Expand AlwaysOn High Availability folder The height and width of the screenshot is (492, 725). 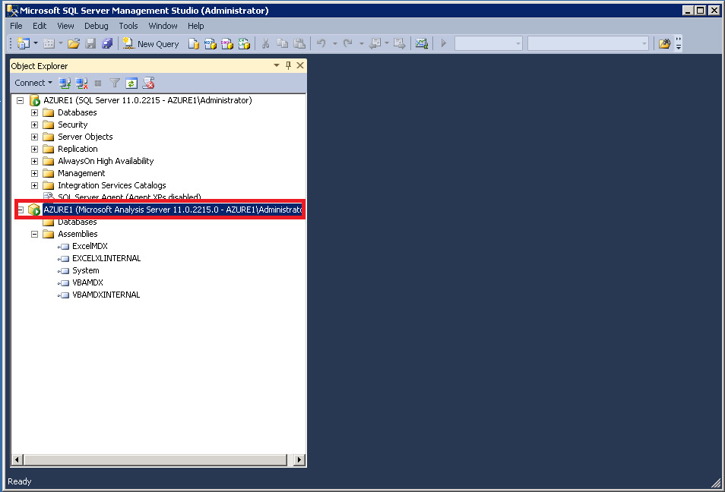pyautogui.click(x=34, y=161)
